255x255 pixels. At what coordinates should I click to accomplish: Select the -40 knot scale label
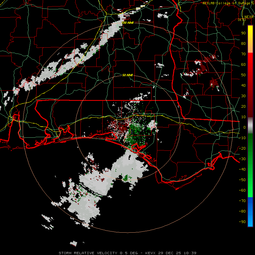tap(242, 169)
